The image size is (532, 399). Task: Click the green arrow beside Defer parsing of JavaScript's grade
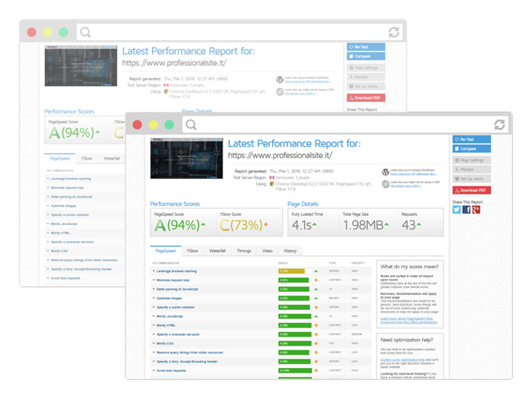pos(316,290)
